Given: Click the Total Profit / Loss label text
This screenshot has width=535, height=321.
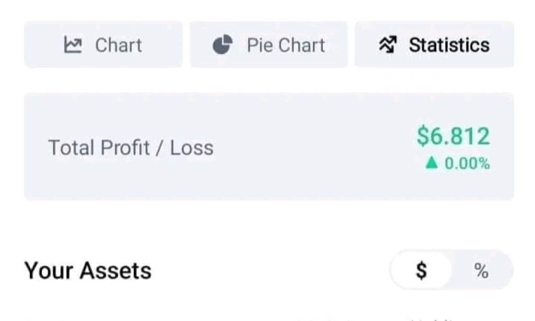Looking at the screenshot, I should (x=131, y=148).
